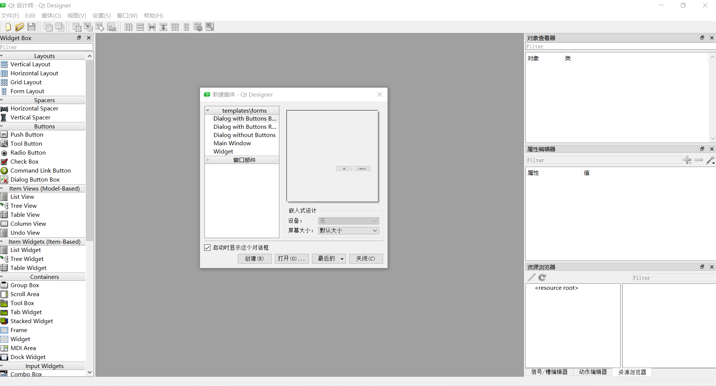Save the current form via toolbar icon
The height and width of the screenshot is (386, 716).
31,27
